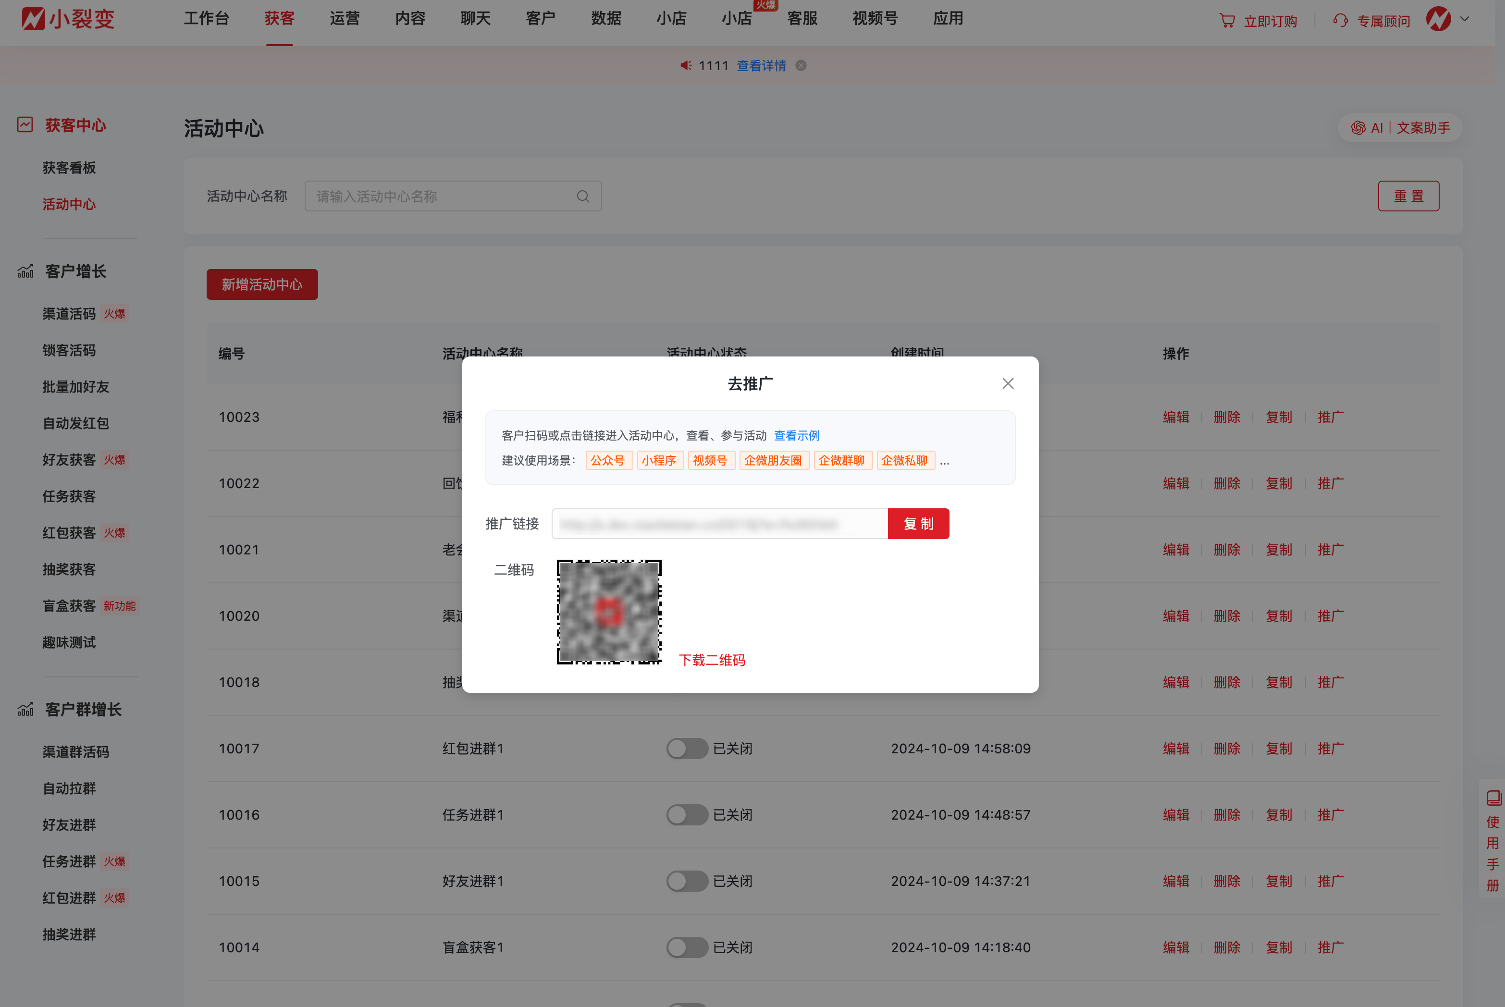1505x1007 pixels.
Task: Click 编辑 for row 10023
Action: coord(1175,417)
